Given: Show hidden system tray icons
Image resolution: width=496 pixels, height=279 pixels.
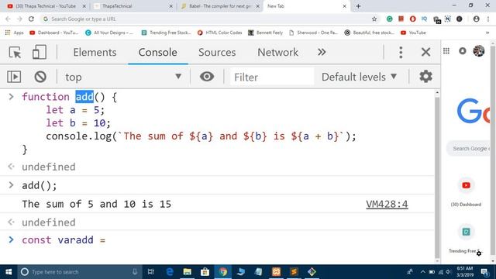Looking at the screenshot, I should coord(422,272).
